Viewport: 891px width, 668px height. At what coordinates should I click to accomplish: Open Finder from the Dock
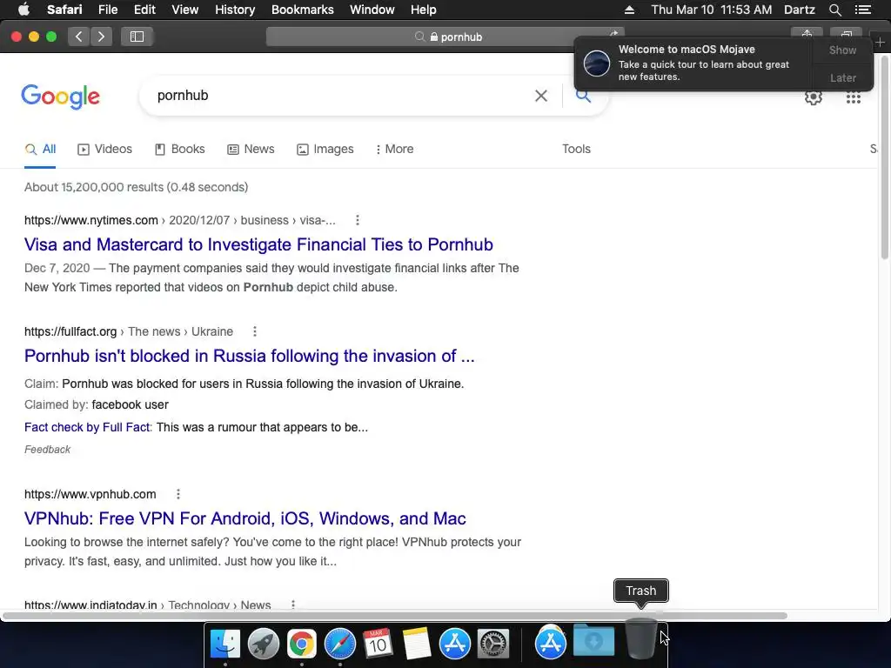click(225, 644)
